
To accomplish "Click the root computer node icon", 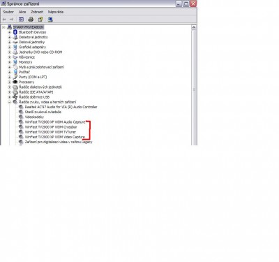I will [10, 27].
